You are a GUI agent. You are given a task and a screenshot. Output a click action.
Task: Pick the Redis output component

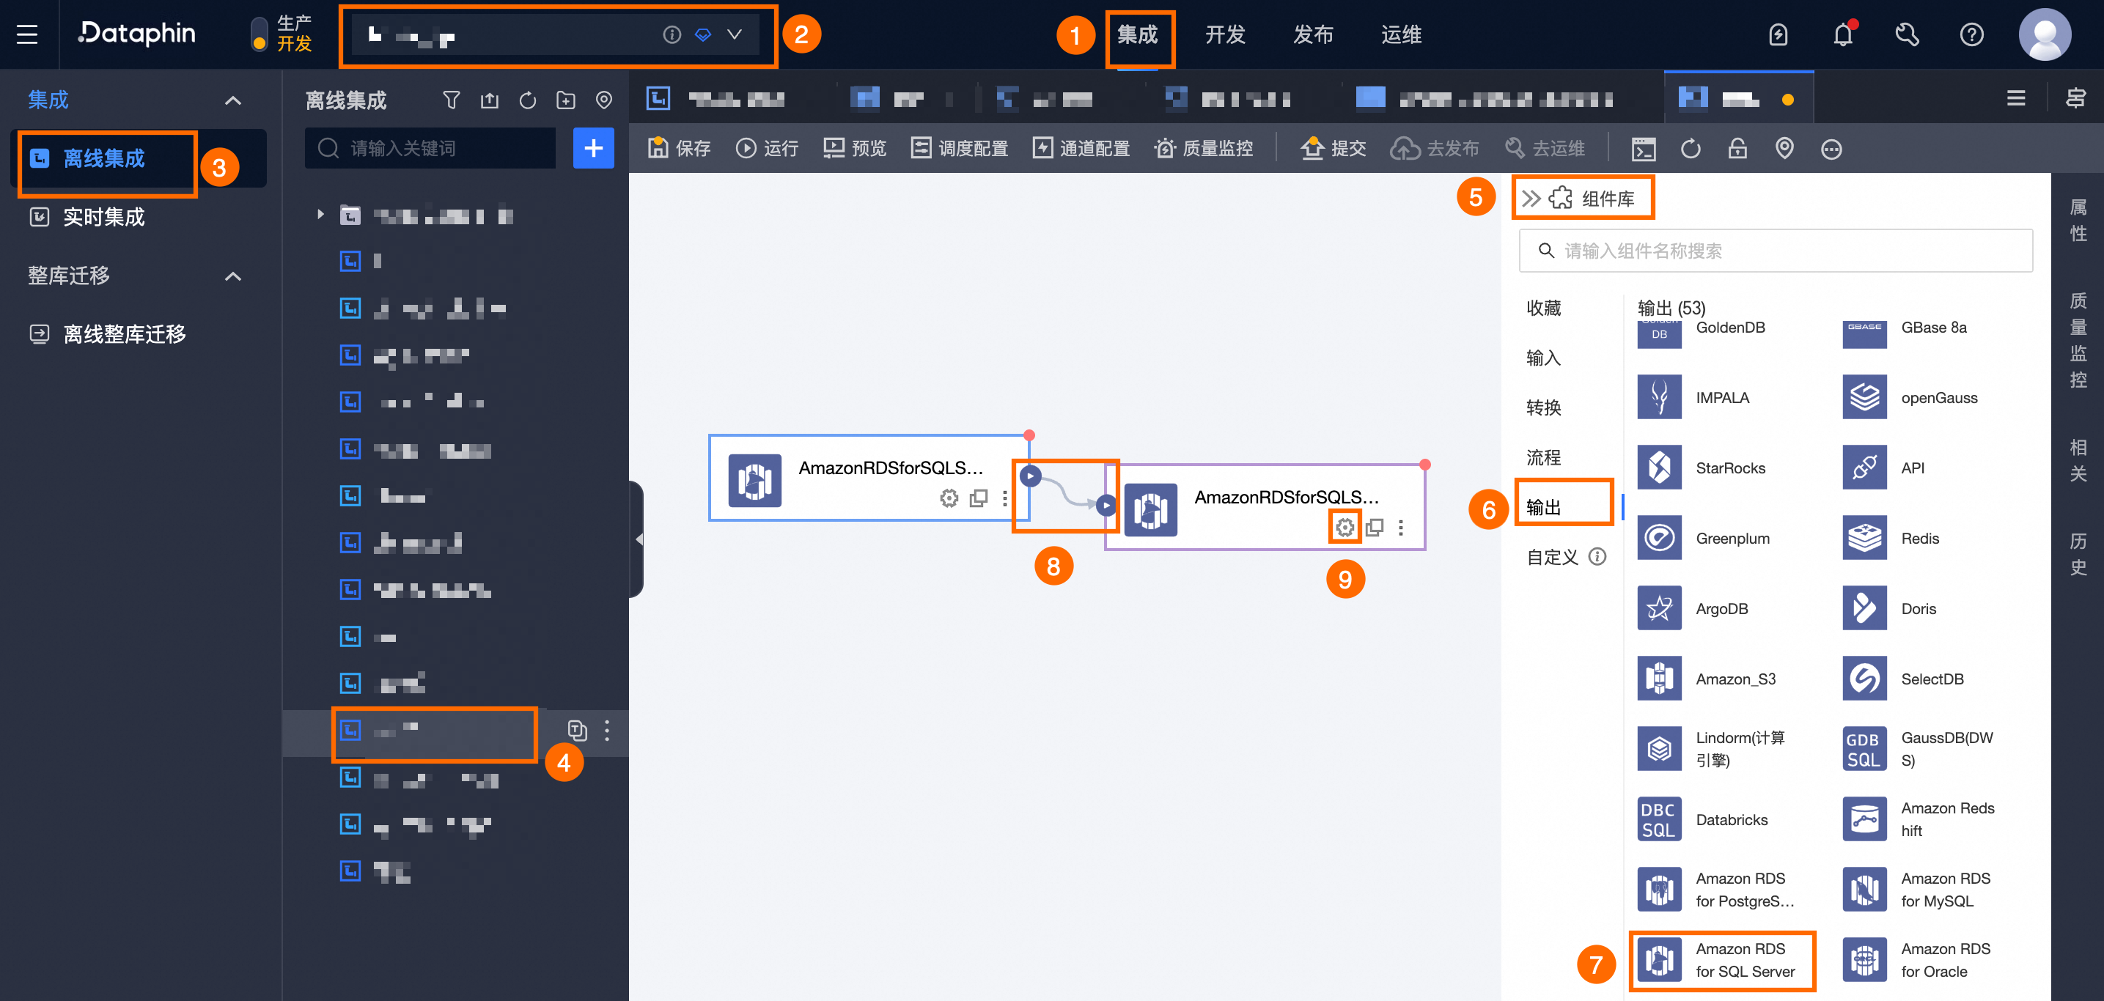coord(1891,538)
